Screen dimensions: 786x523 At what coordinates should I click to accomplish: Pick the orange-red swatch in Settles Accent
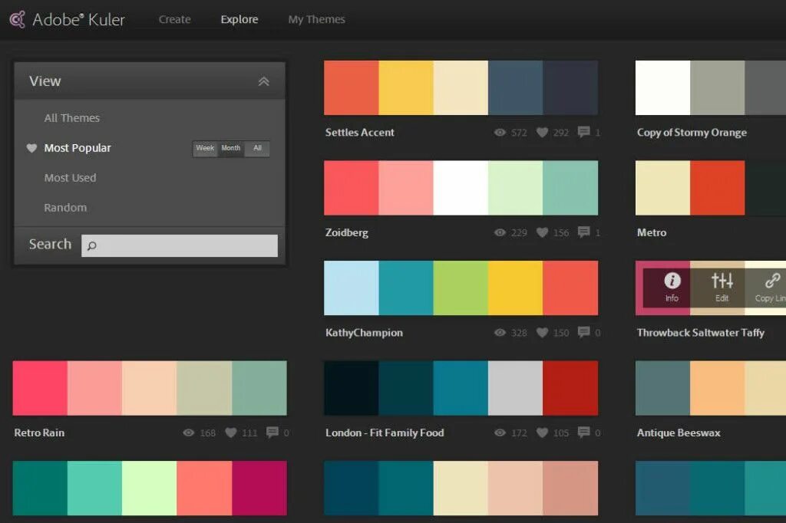tap(352, 87)
